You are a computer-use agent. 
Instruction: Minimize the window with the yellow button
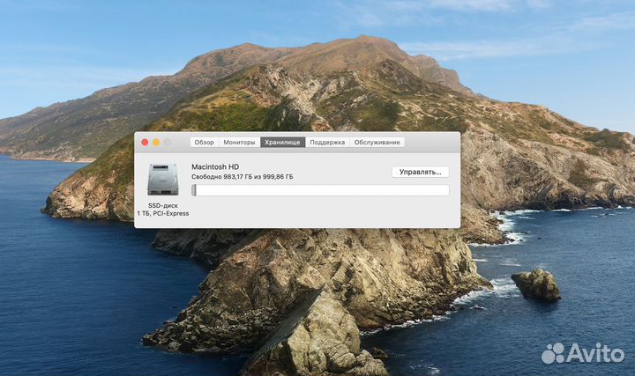point(156,143)
